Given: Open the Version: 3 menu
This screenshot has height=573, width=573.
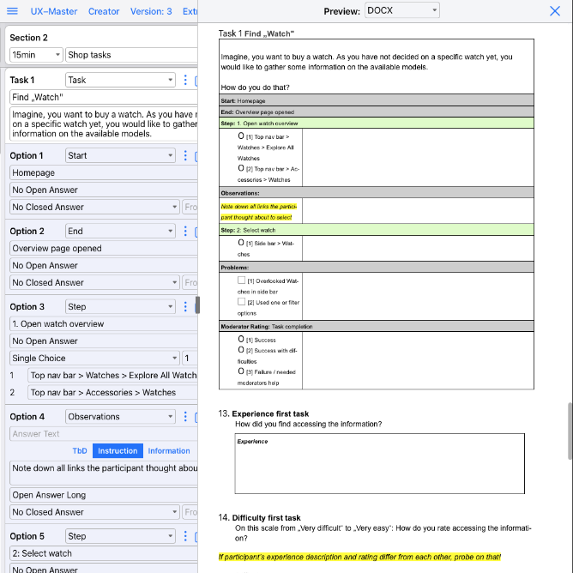Looking at the screenshot, I should [151, 11].
